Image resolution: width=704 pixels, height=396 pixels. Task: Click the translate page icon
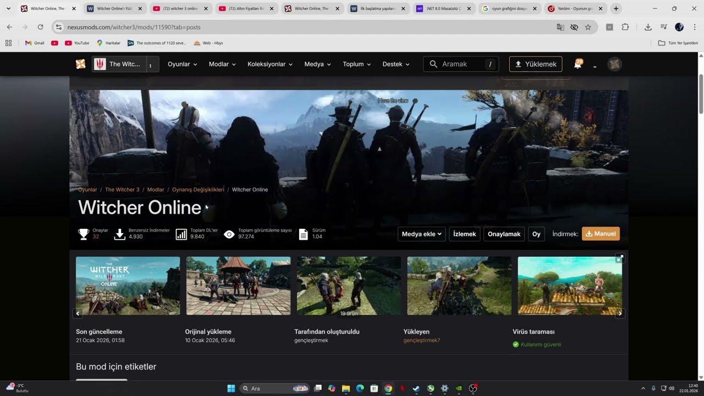tap(560, 27)
